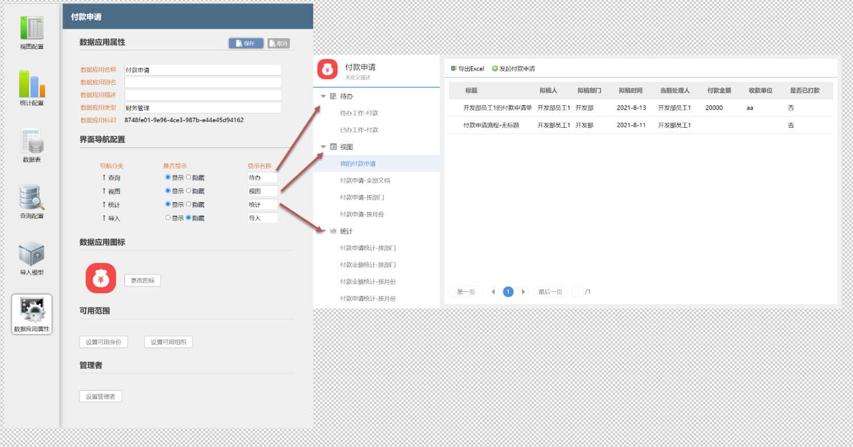Select the 数据表 sidebar icon
The height and width of the screenshot is (447, 853).
point(32,141)
